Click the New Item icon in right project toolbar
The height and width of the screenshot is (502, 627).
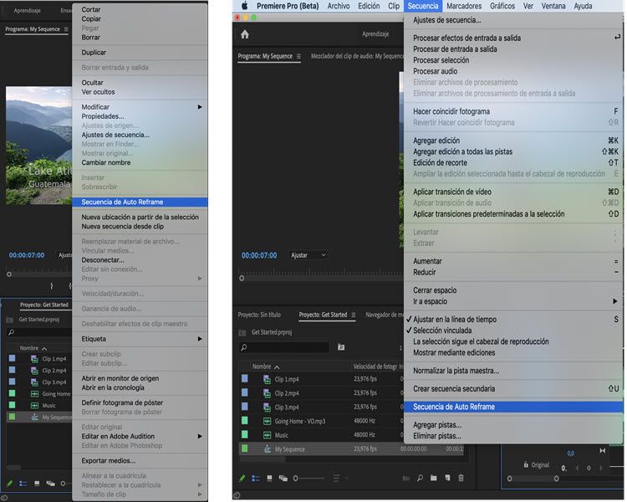pos(447,478)
